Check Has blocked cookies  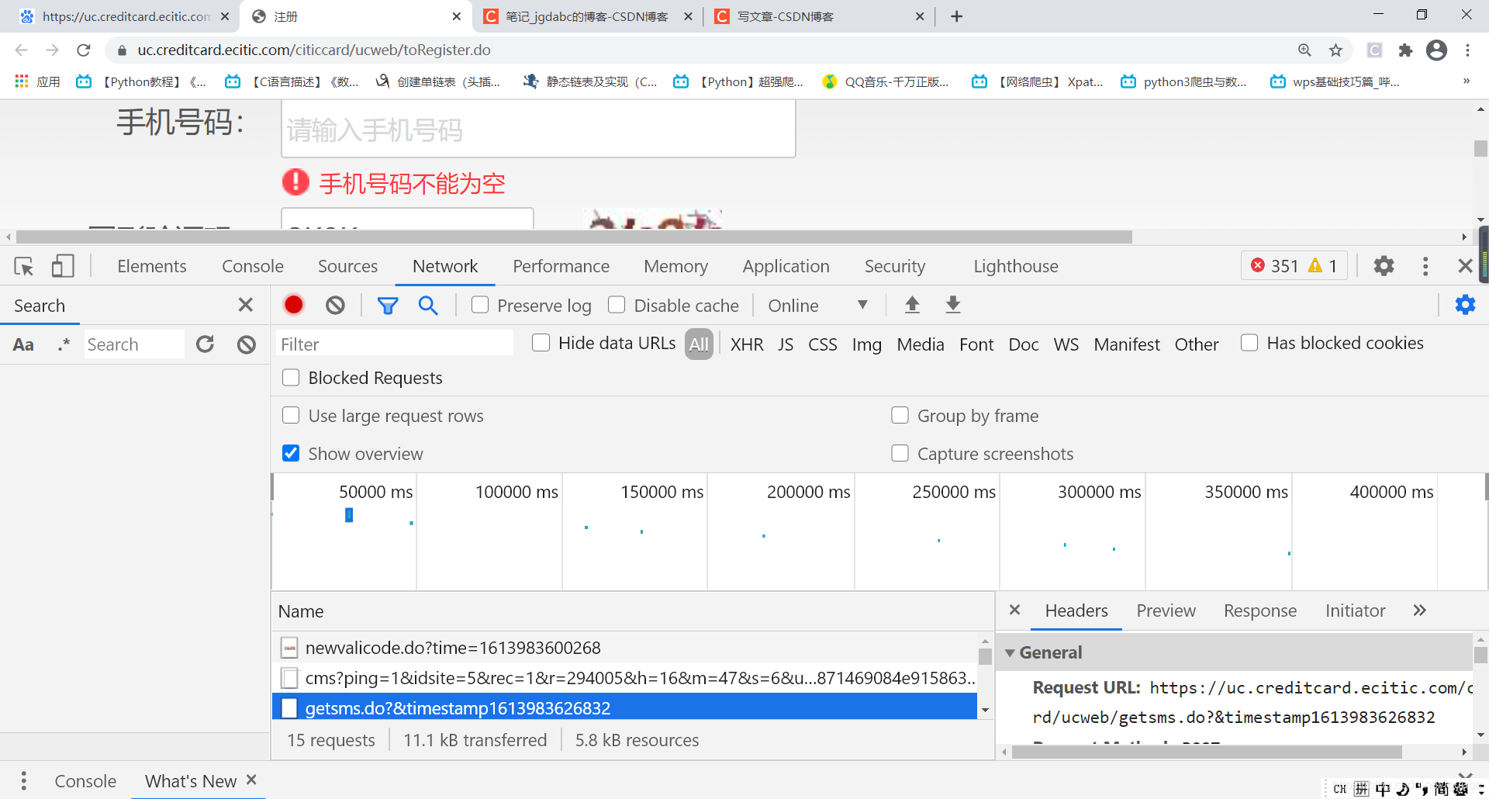tap(1249, 343)
